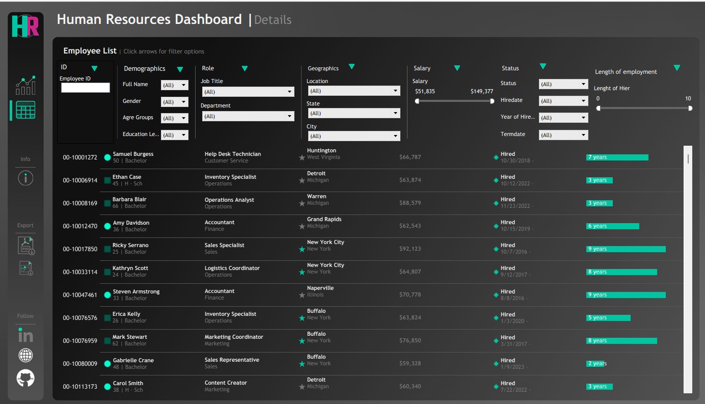
Task: Open the Gender dropdown
Action: [175, 102]
